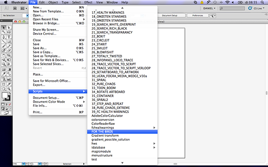Image resolution: width=268 pixels, height=167 pixels.
Task: Select the Eyedropper tool
Action: pyautogui.click(x=4, y=74)
